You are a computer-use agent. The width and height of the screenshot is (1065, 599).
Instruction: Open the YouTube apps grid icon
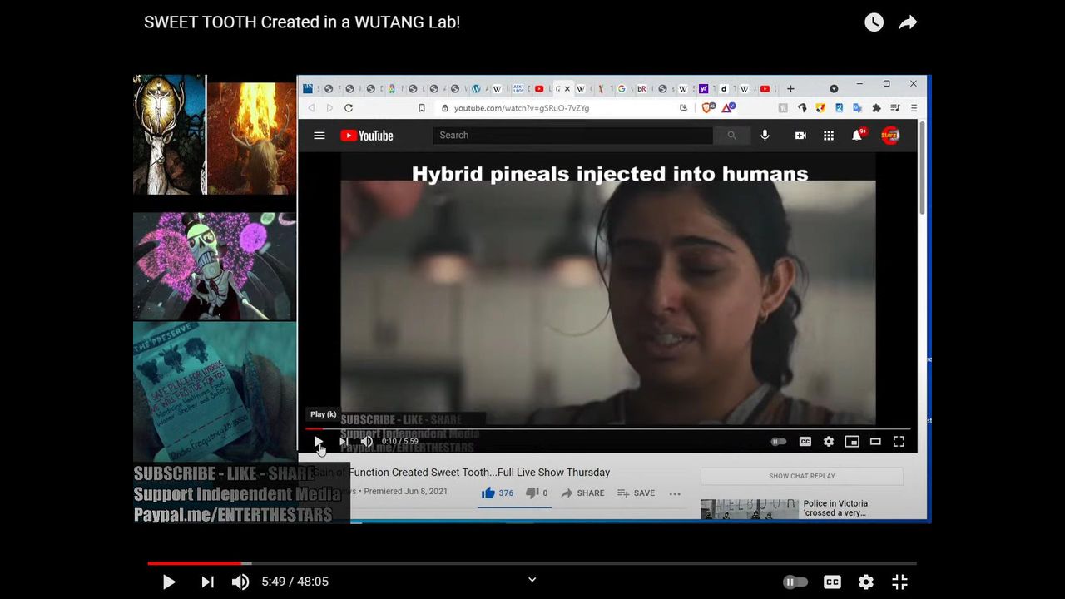coord(828,136)
